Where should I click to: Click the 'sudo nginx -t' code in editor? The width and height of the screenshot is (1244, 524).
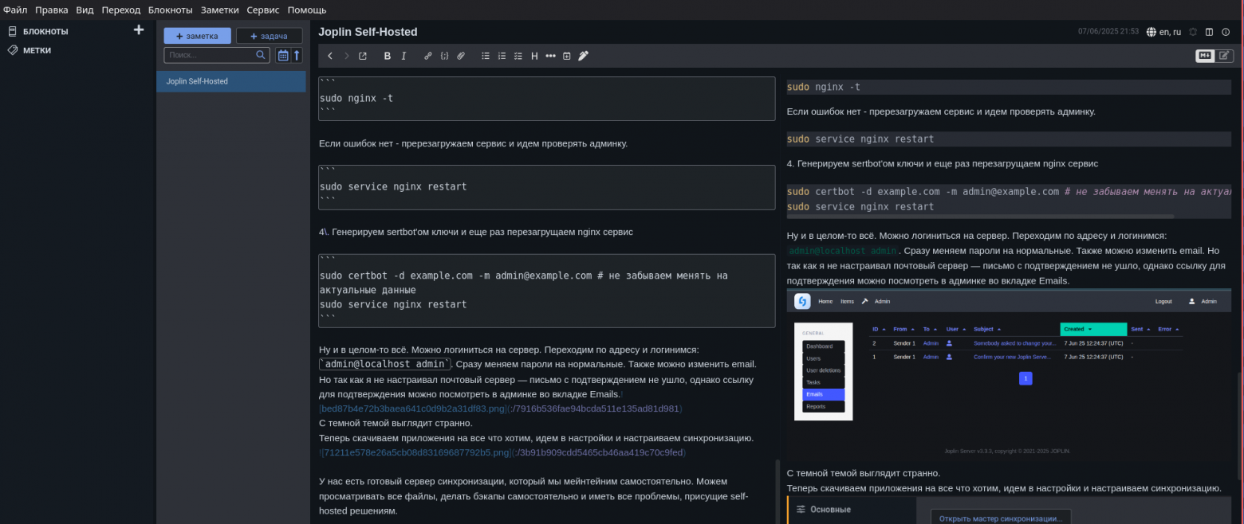(356, 99)
